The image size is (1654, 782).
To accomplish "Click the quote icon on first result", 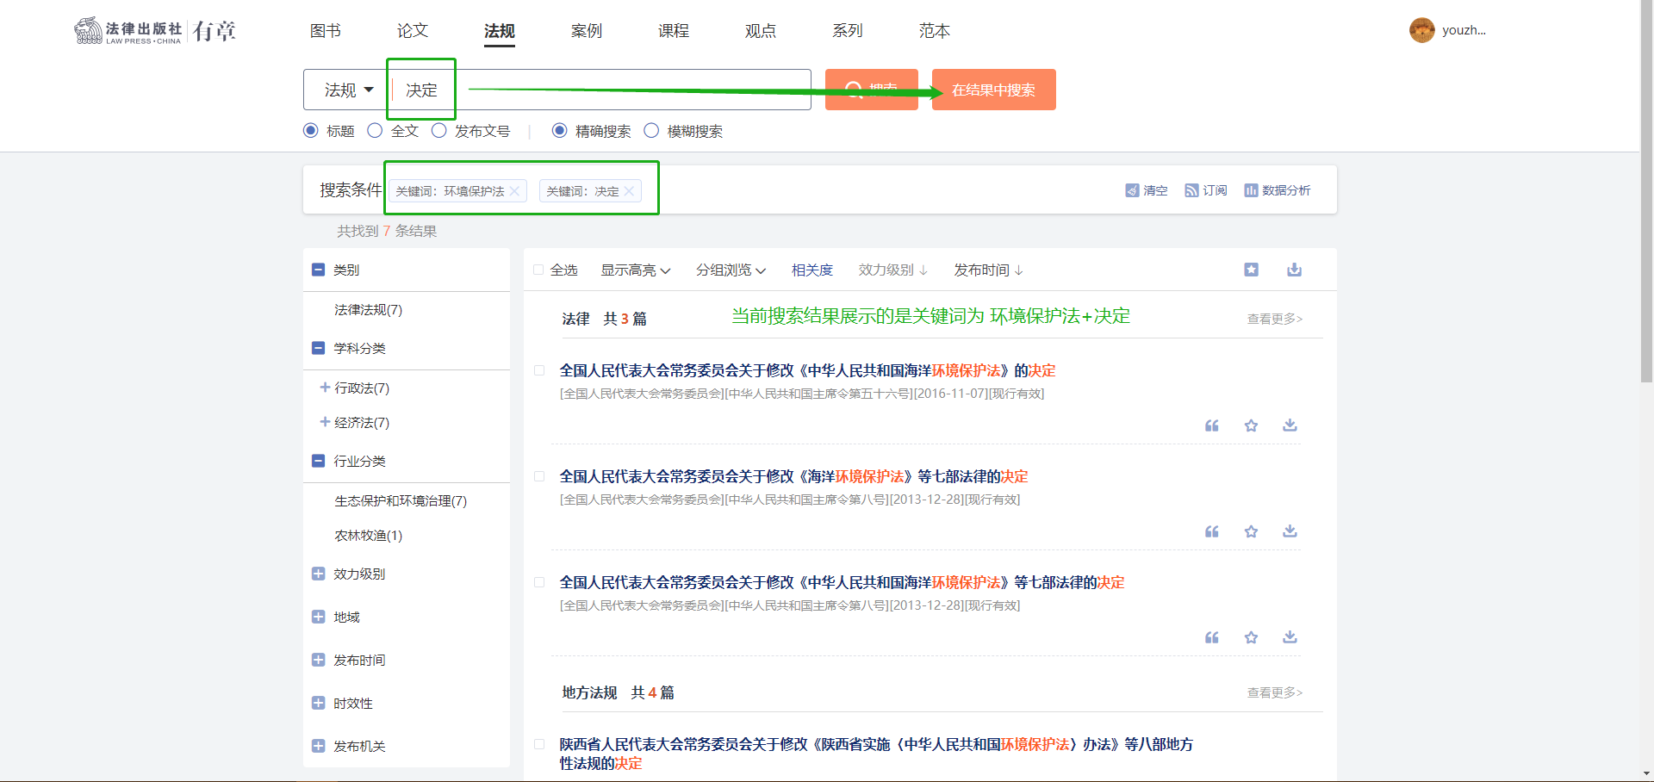I will pyautogui.click(x=1211, y=425).
